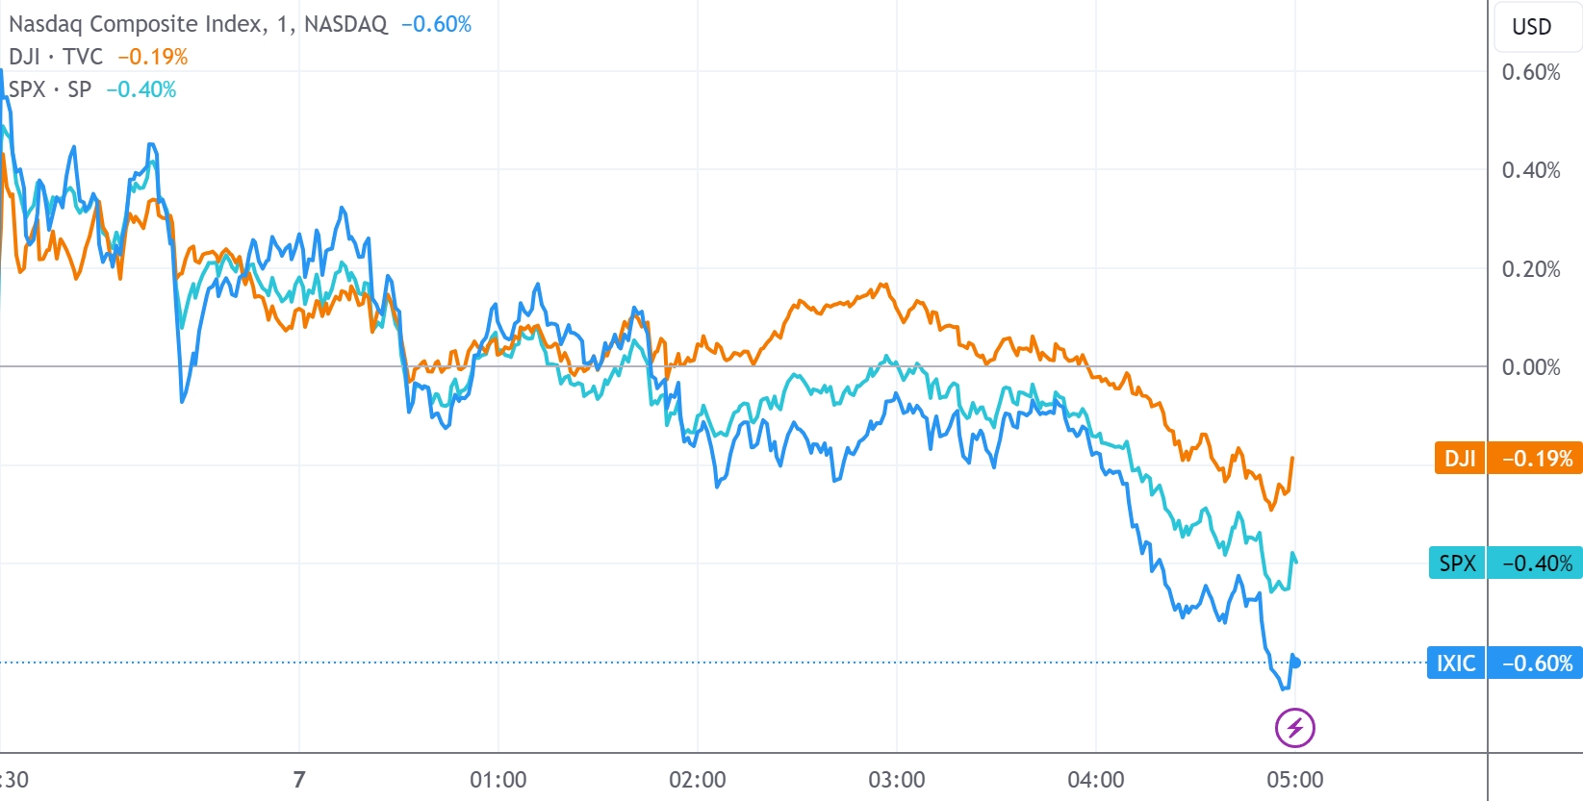Click the blue -0.60% value tag on axis
This screenshot has height=801, width=1583.
[x=1536, y=663]
